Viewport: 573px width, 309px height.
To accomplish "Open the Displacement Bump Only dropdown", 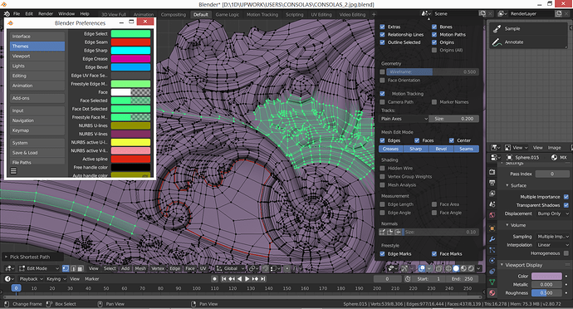I will pos(552,213).
